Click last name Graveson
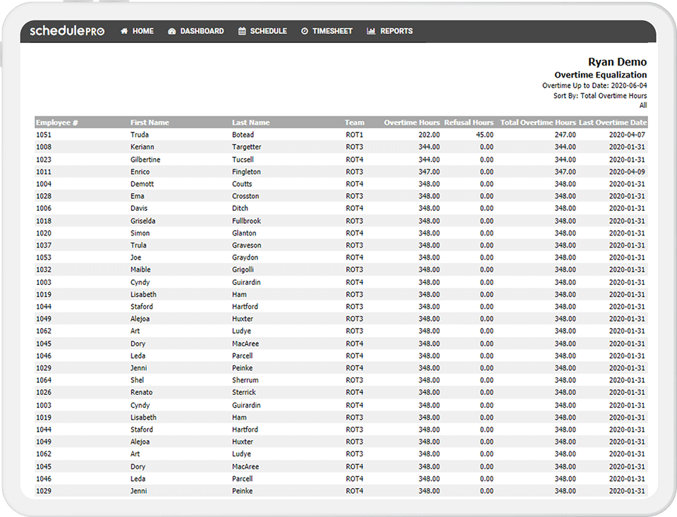The width and height of the screenshot is (677, 517). 247,245
